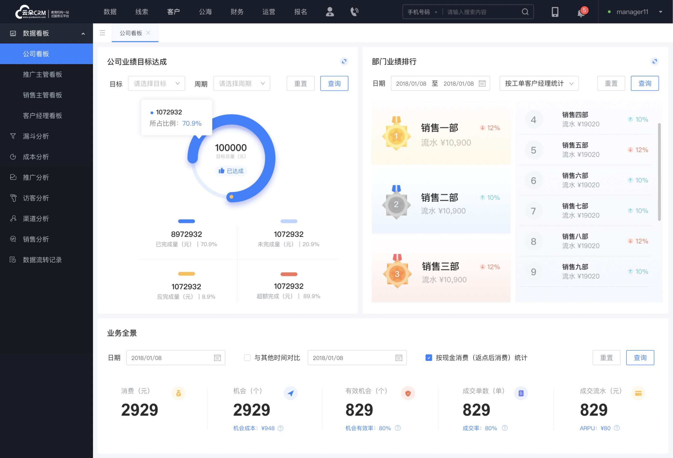This screenshot has height=458, width=673.
Task: Select the财务 finance menu tab
Action: [x=236, y=11]
